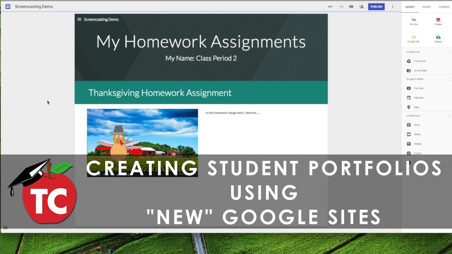Insert a Text box
Screen dimensions: 452x254
[414, 22]
